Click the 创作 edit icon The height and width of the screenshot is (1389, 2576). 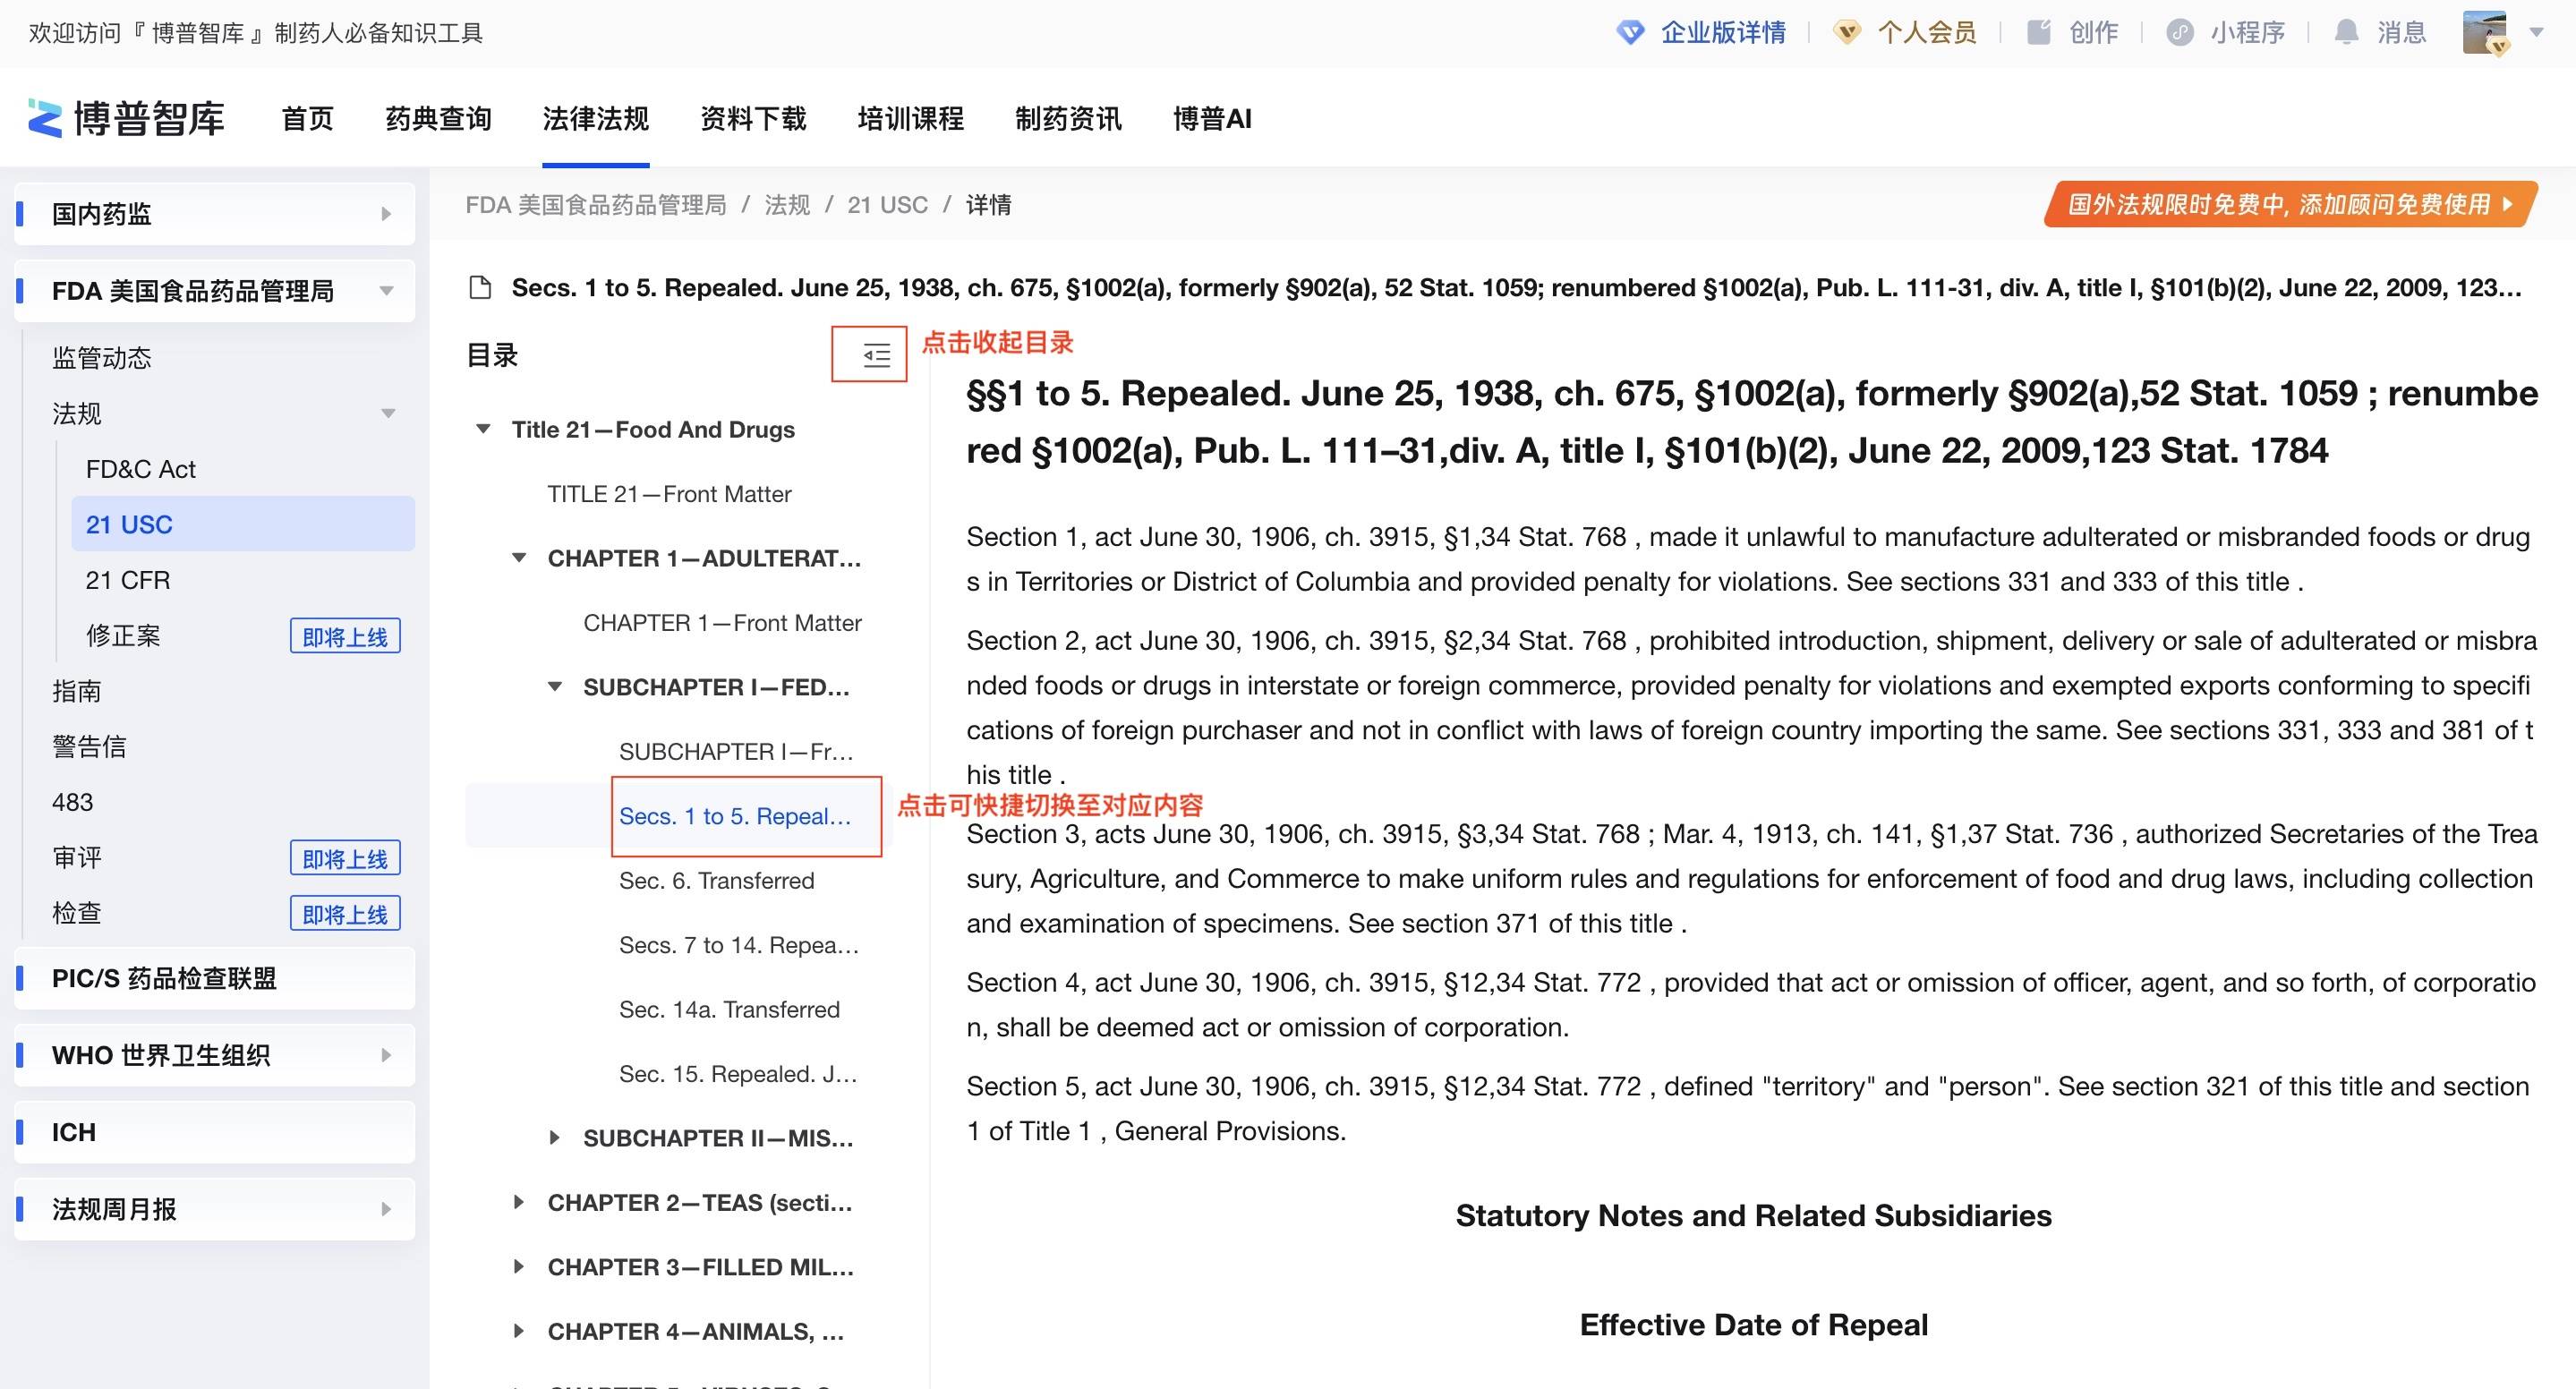(2038, 32)
